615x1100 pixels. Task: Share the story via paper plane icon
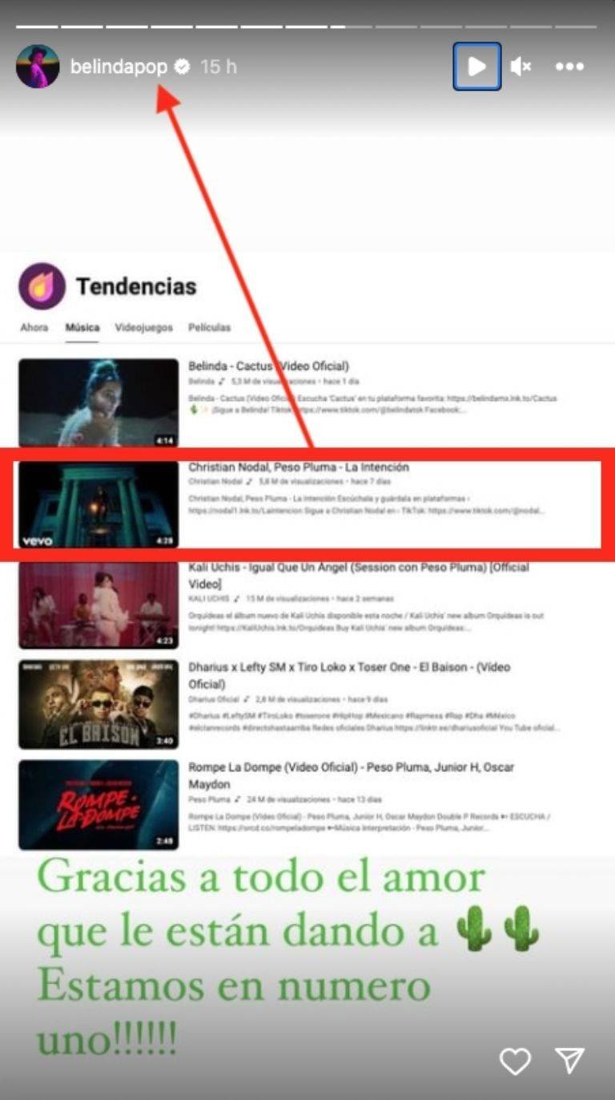click(569, 1061)
